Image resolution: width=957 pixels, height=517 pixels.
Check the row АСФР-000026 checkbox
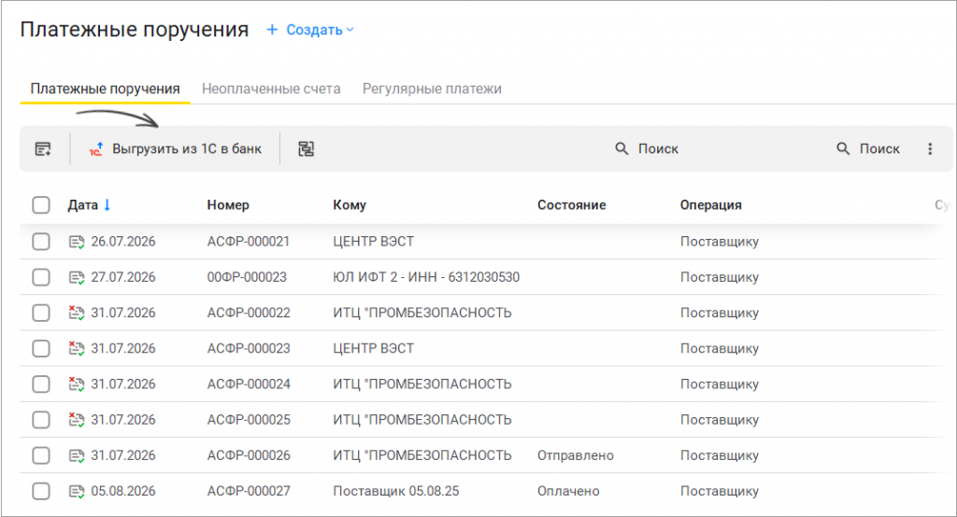41,455
